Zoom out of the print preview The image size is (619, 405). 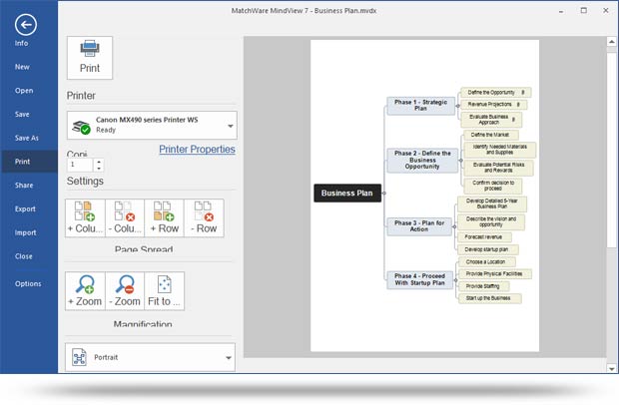tap(125, 291)
